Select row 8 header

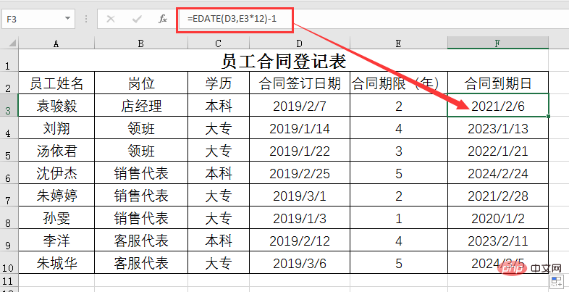pos(9,218)
